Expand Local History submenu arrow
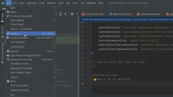 54,47
